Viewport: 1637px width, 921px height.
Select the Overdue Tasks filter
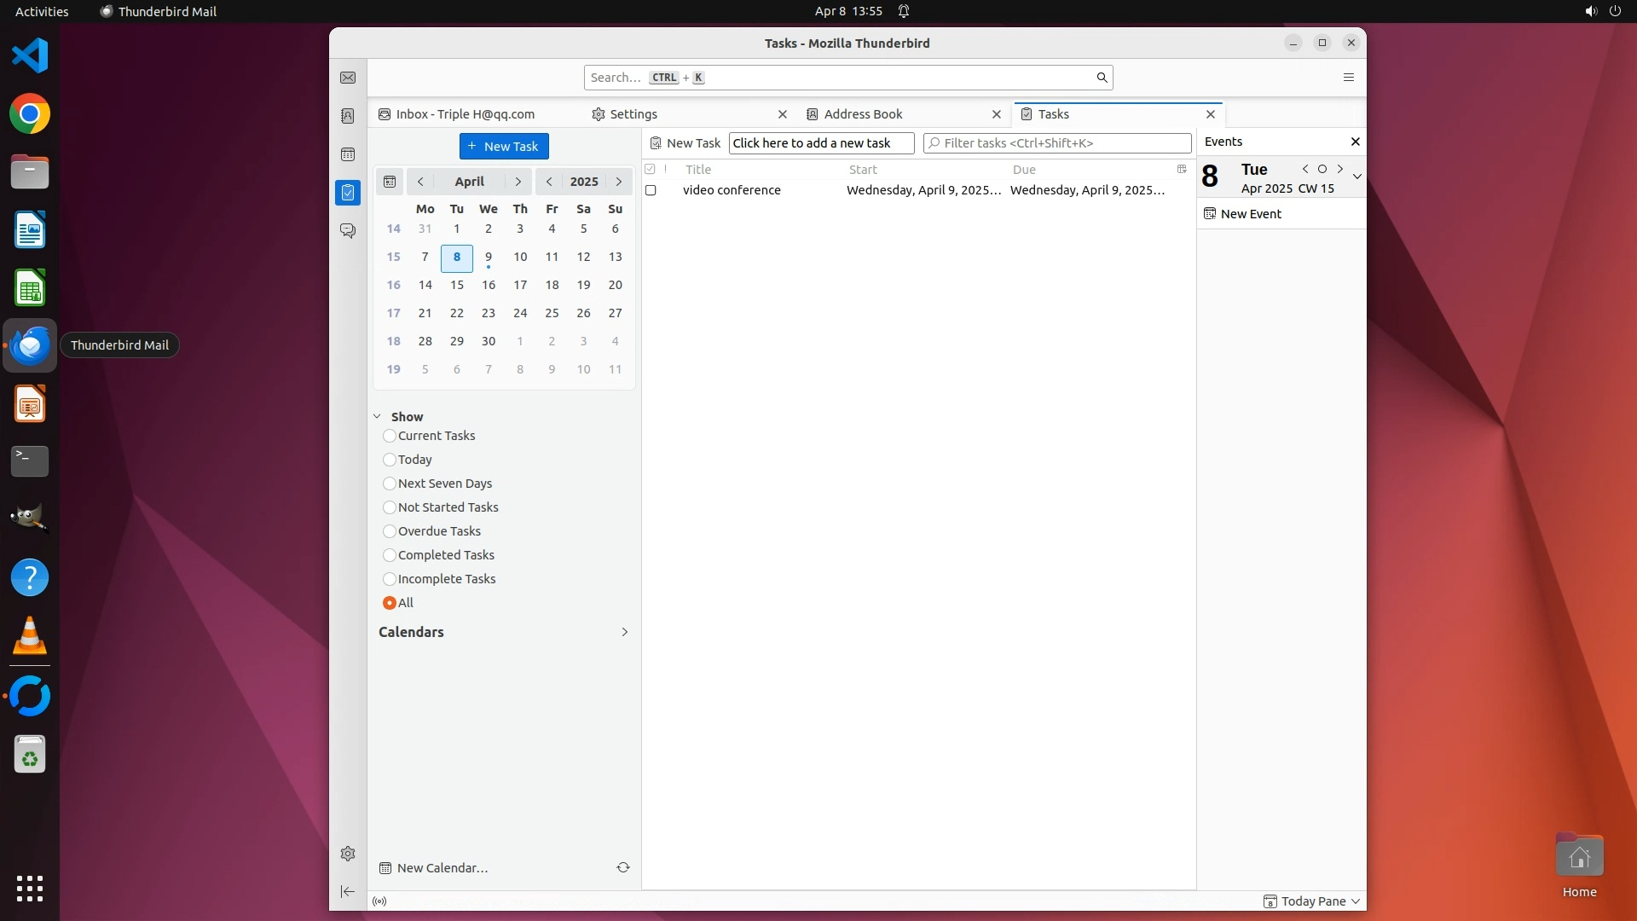point(390,531)
